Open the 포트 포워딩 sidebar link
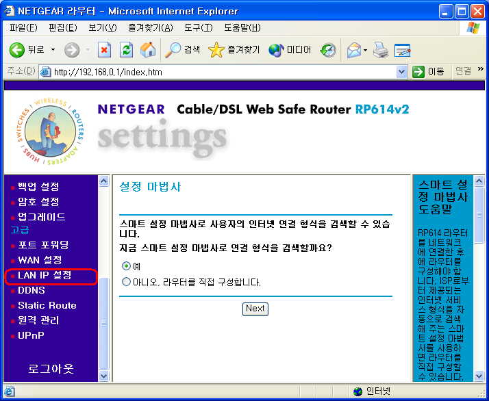Viewport: 489px width, 401px height. click(x=43, y=244)
